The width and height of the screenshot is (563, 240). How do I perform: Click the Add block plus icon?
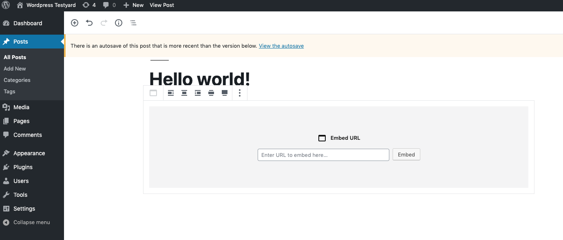[75, 23]
